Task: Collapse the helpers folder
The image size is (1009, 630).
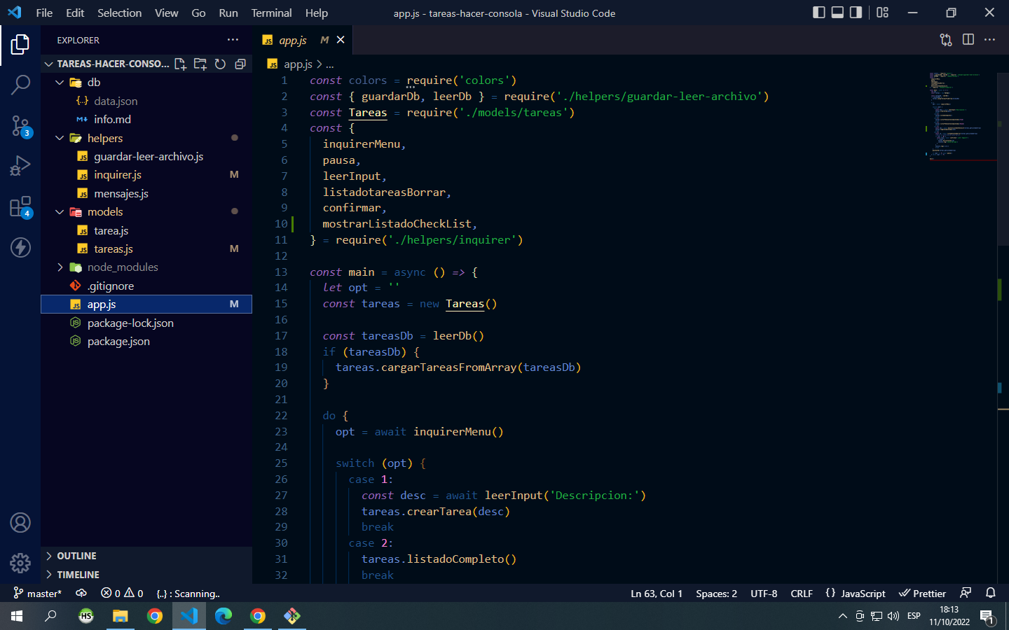Action: coord(59,138)
